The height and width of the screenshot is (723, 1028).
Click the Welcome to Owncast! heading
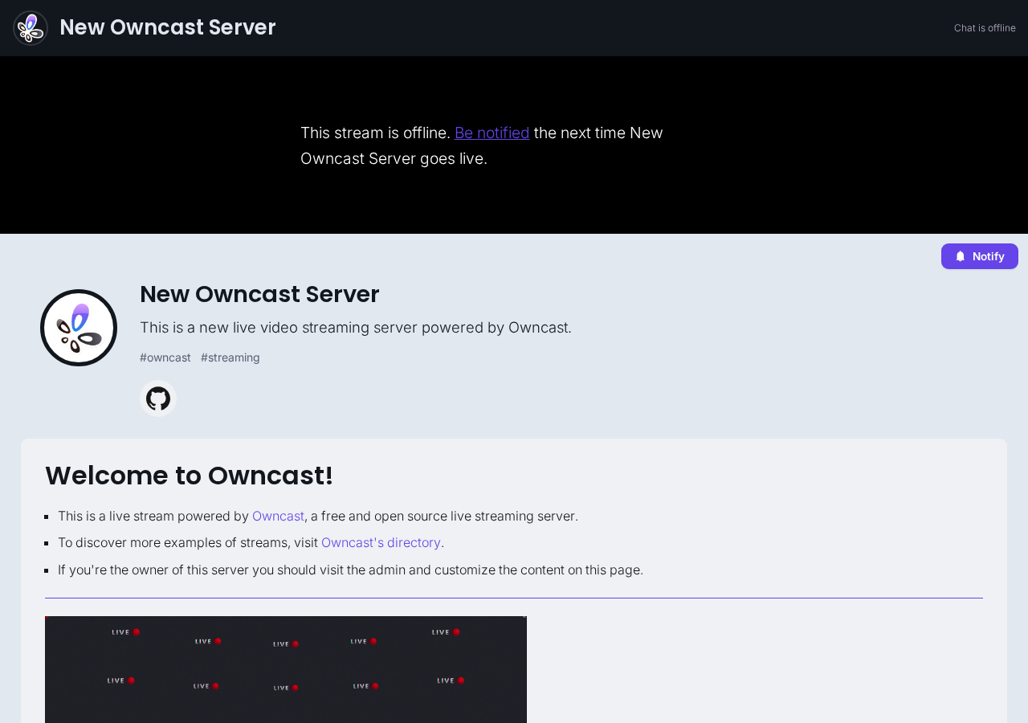189,476
